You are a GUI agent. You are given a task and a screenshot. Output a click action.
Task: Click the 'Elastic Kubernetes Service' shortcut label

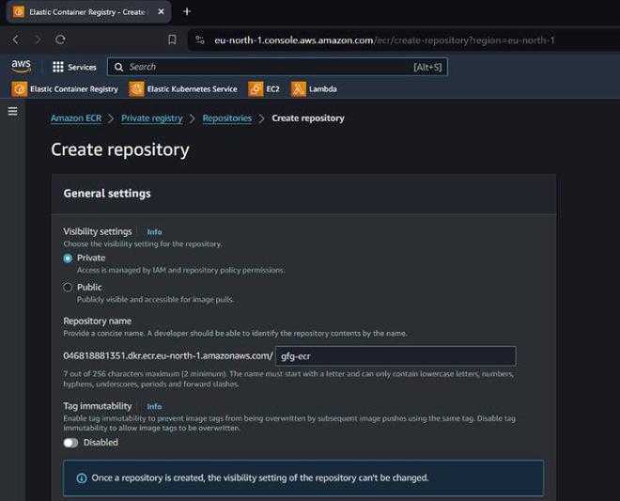193,89
